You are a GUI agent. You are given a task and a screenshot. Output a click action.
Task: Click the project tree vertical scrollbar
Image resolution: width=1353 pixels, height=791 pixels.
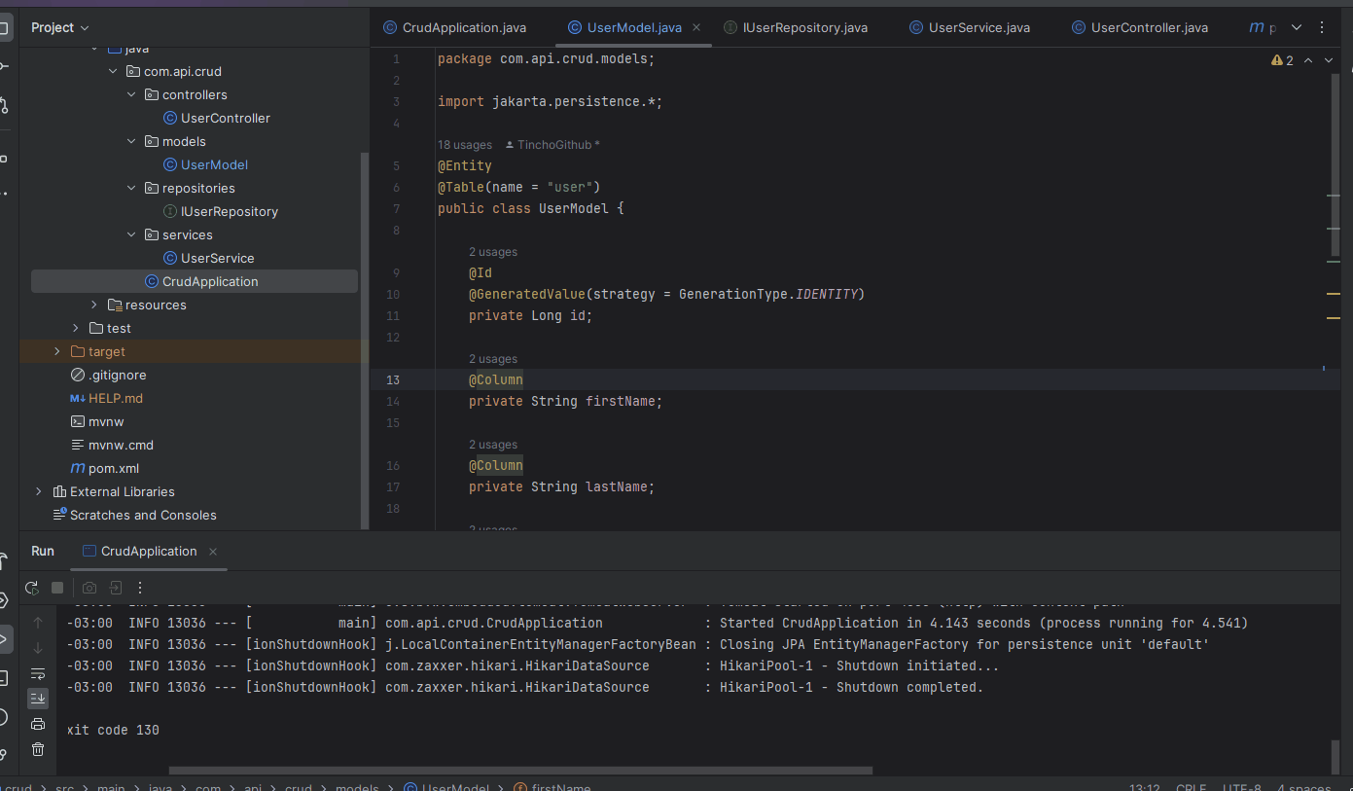coord(365,341)
